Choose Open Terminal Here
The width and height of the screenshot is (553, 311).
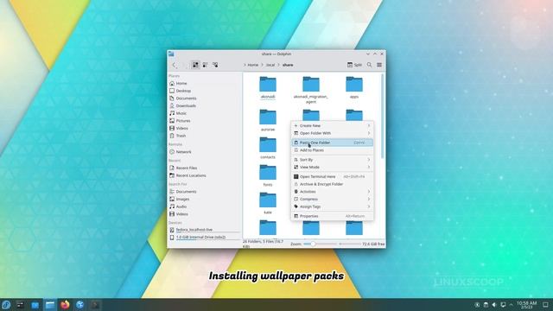click(332, 176)
